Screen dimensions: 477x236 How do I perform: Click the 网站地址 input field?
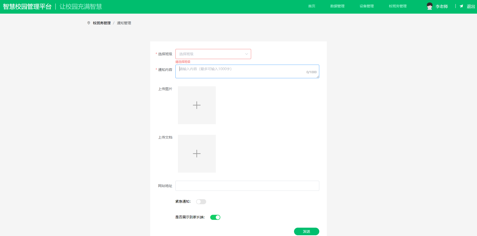coord(247,186)
